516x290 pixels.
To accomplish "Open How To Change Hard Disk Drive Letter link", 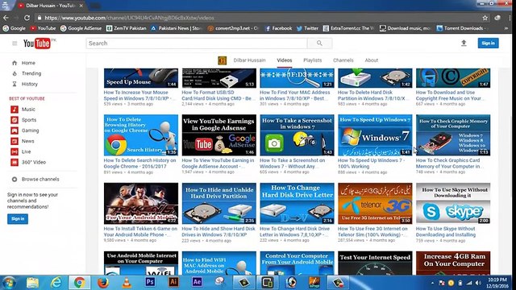I will pos(295,231).
